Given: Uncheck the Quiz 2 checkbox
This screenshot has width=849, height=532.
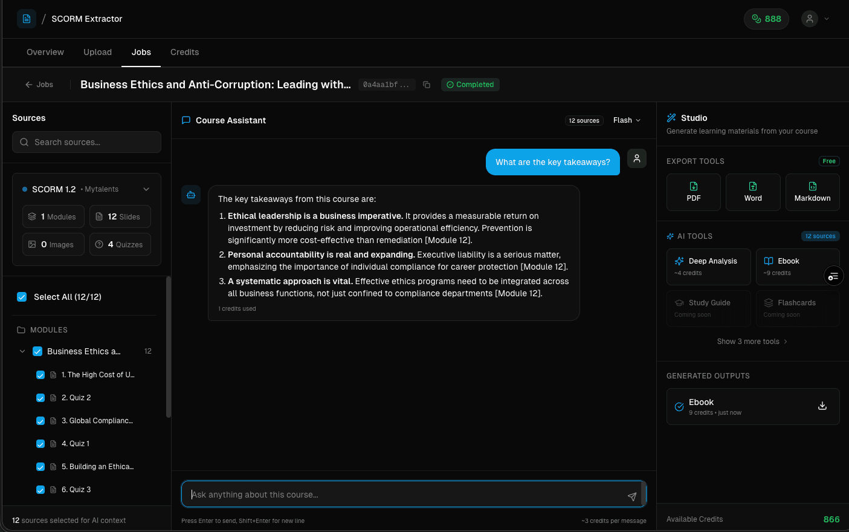Looking at the screenshot, I should tap(40, 398).
